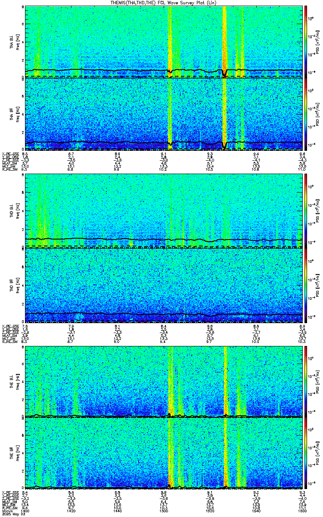This screenshot has width=323, height=517.
Task: Click the THA B-parallel color bar
Action: coord(306,114)
